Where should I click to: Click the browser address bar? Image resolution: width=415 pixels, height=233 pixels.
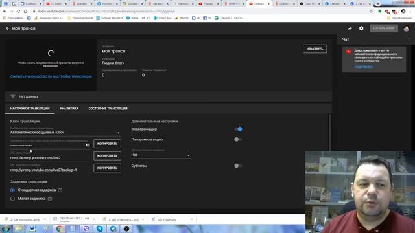pyautogui.click(x=201, y=12)
